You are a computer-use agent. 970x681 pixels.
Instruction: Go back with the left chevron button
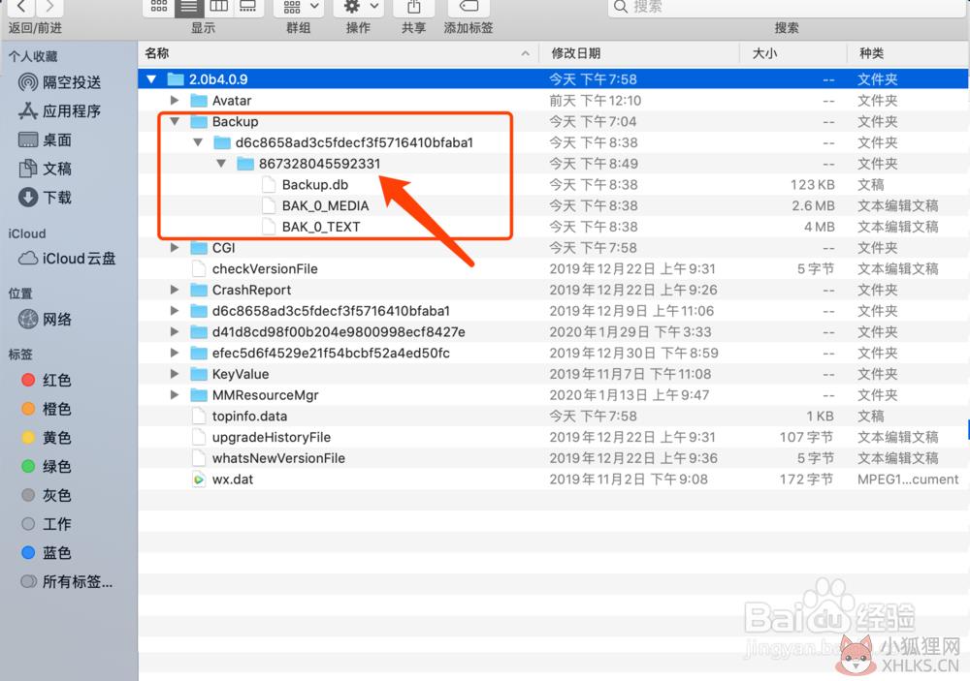click(x=22, y=7)
